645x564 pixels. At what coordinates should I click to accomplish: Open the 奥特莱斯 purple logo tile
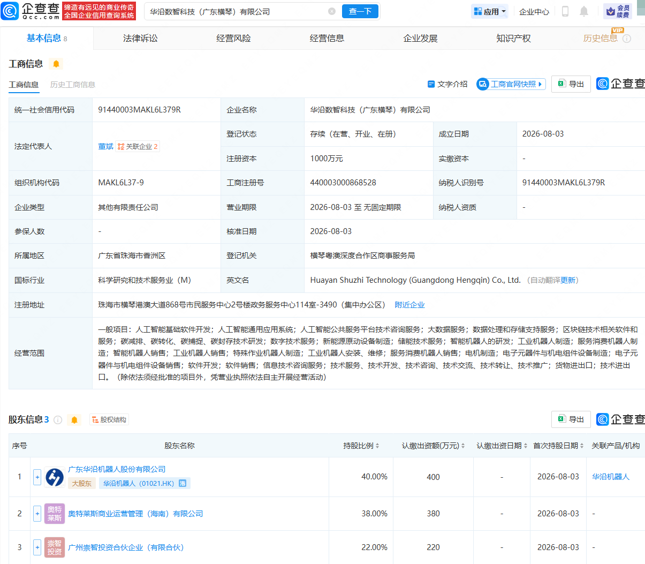(55, 514)
